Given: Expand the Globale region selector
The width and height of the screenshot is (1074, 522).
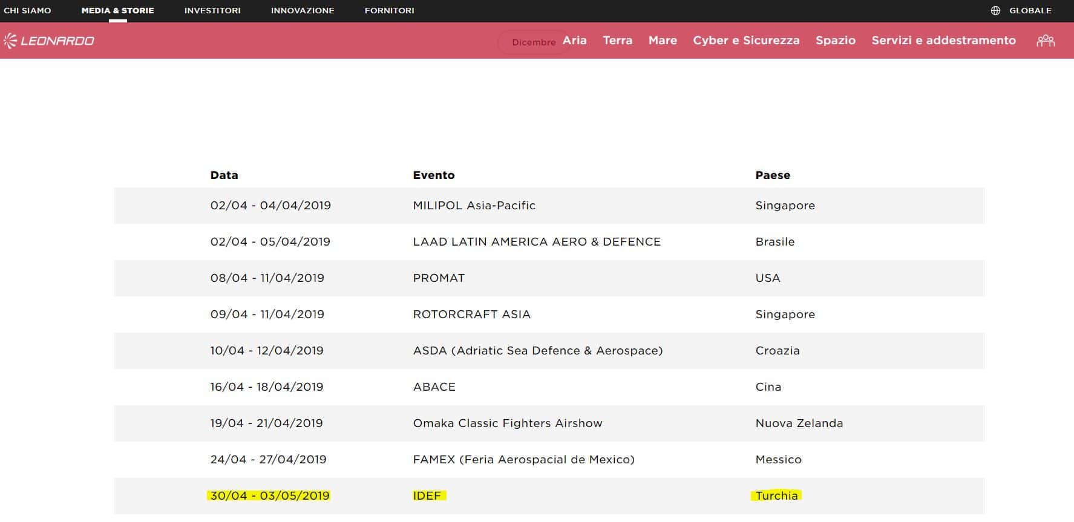Looking at the screenshot, I should [x=1030, y=10].
